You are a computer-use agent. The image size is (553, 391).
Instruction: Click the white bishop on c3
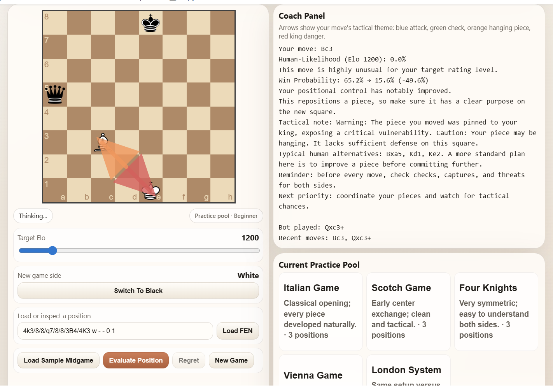coord(103,142)
